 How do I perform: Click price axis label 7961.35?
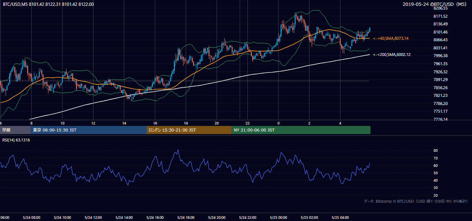(441, 64)
